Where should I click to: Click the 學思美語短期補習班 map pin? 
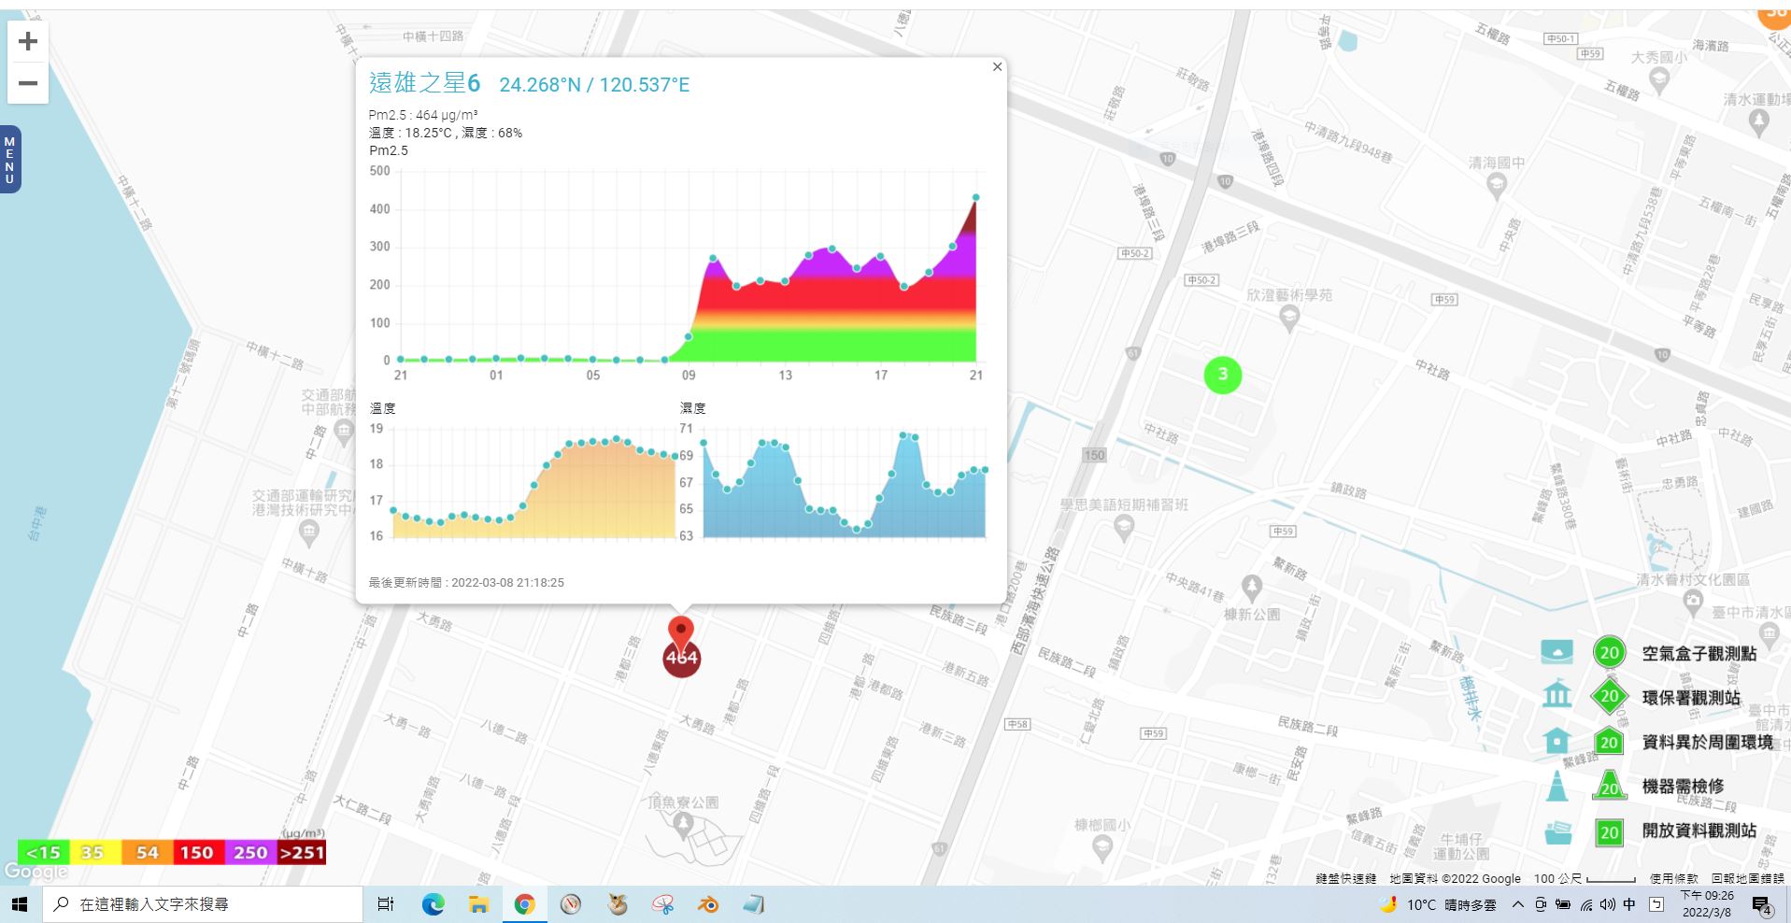tap(1124, 528)
